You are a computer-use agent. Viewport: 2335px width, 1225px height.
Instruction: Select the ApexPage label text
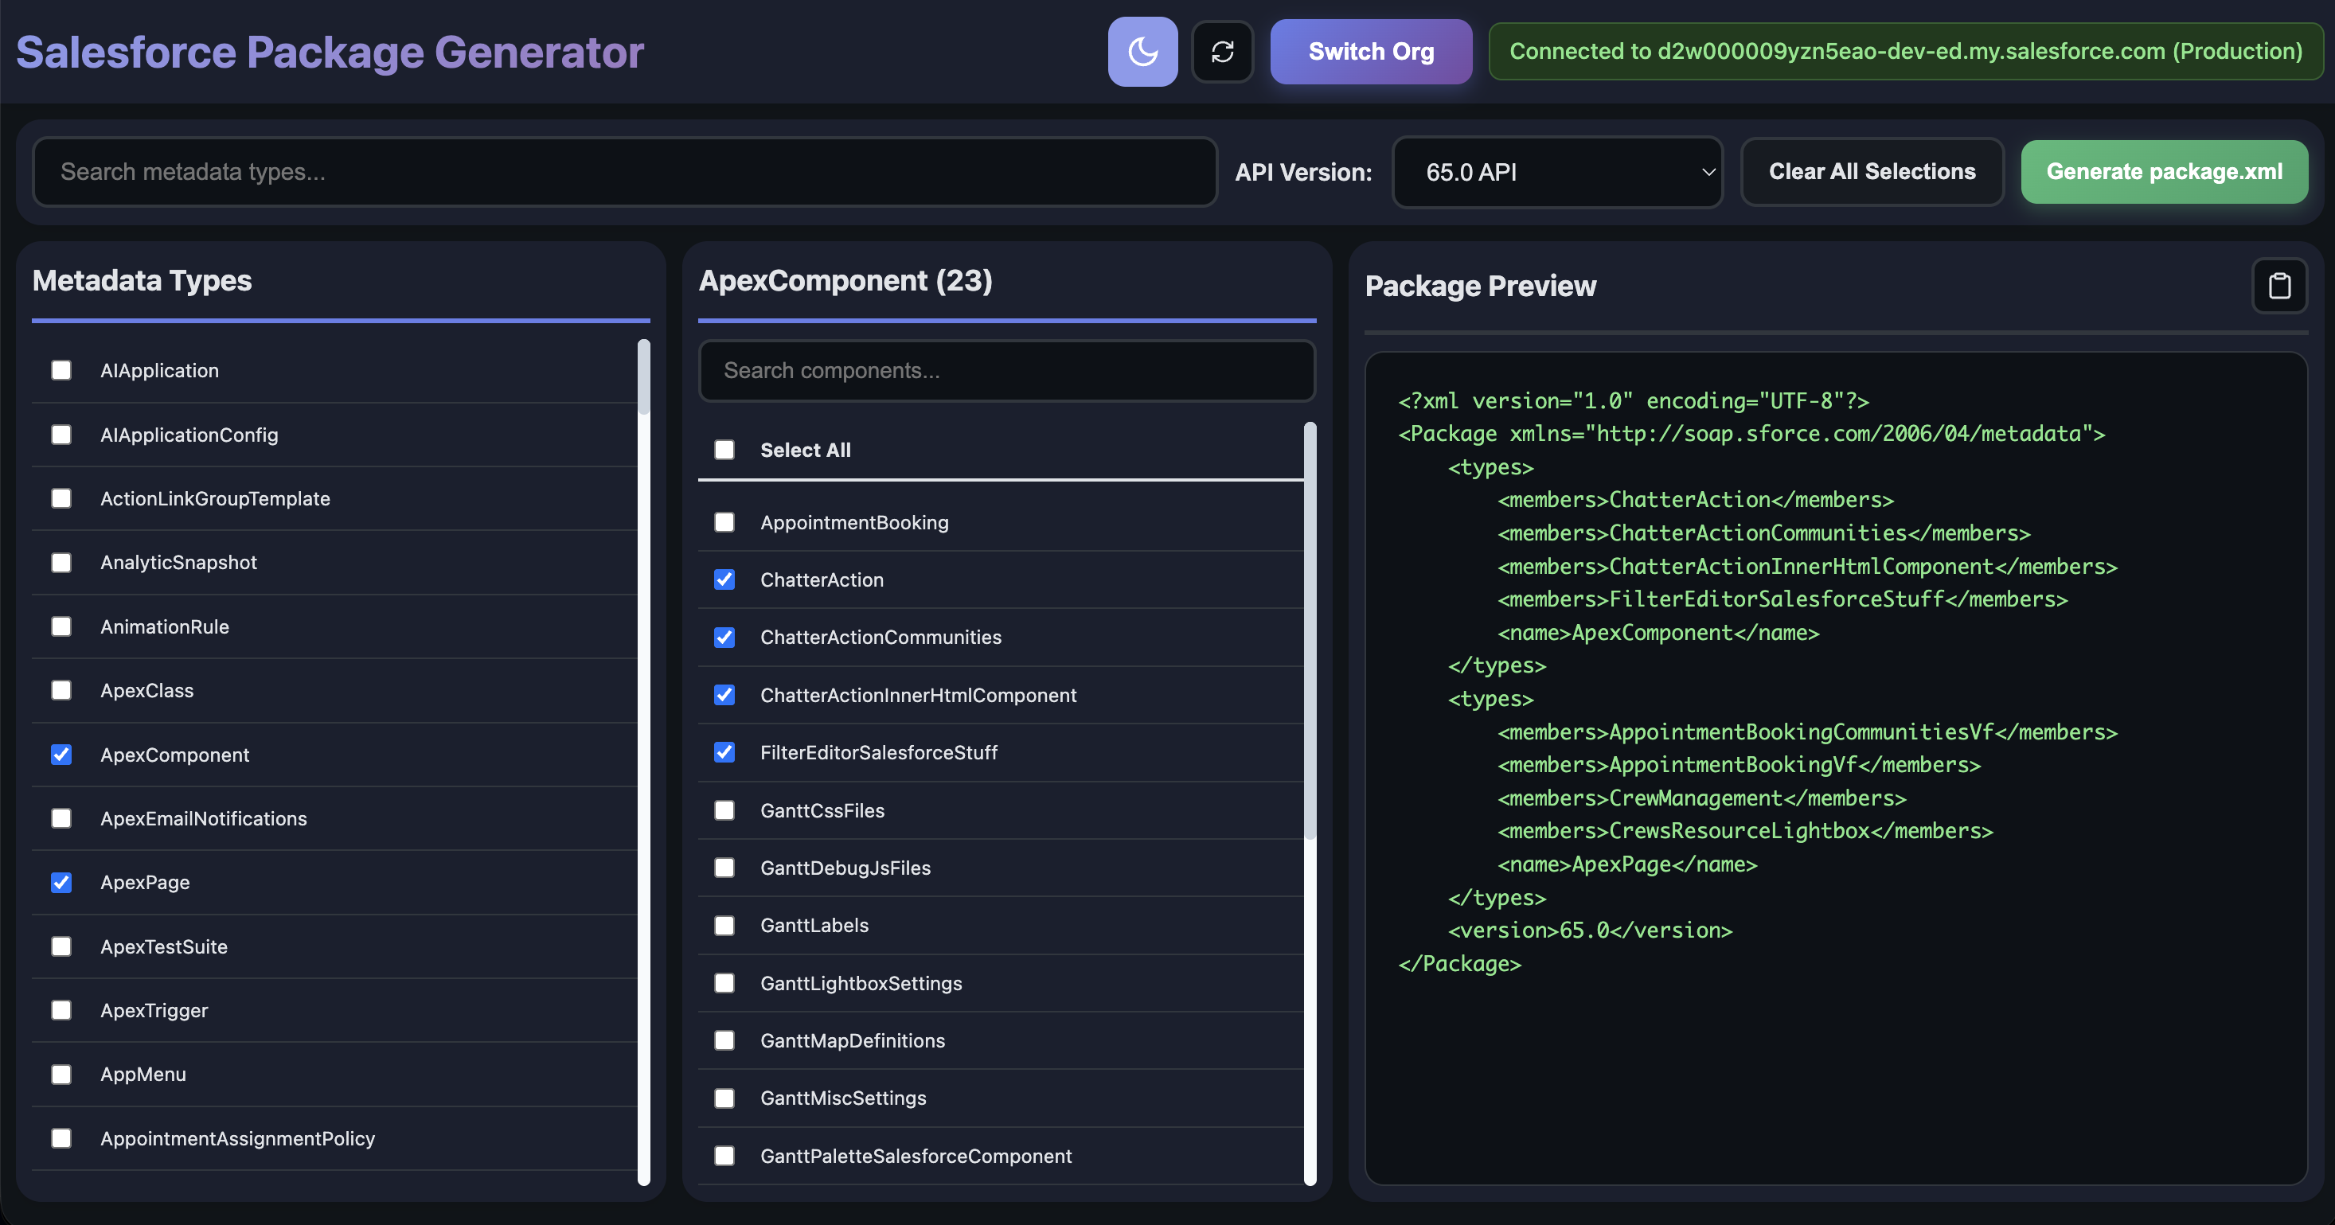(x=145, y=883)
